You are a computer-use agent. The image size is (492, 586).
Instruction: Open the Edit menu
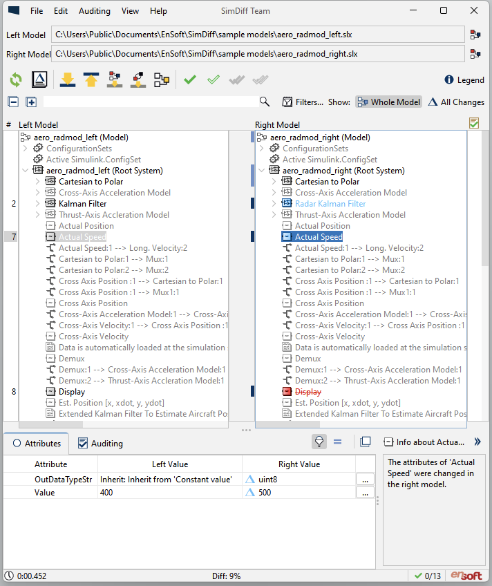(x=61, y=11)
